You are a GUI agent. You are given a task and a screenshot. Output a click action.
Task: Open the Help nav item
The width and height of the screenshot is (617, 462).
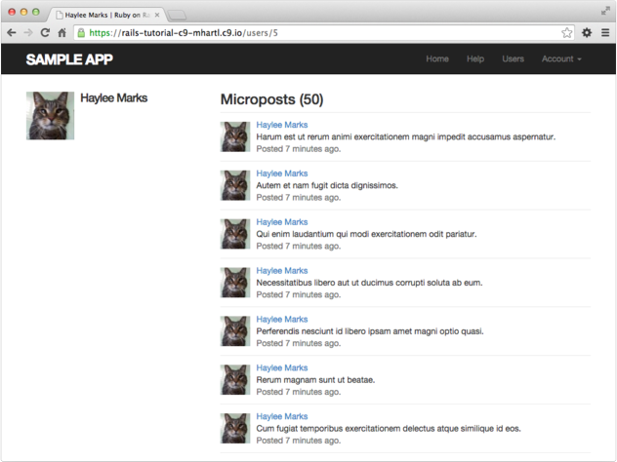pyautogui.click(x=475, y=59)
